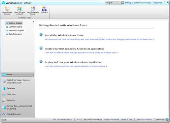Open the Database navigation section

[17, 88]
